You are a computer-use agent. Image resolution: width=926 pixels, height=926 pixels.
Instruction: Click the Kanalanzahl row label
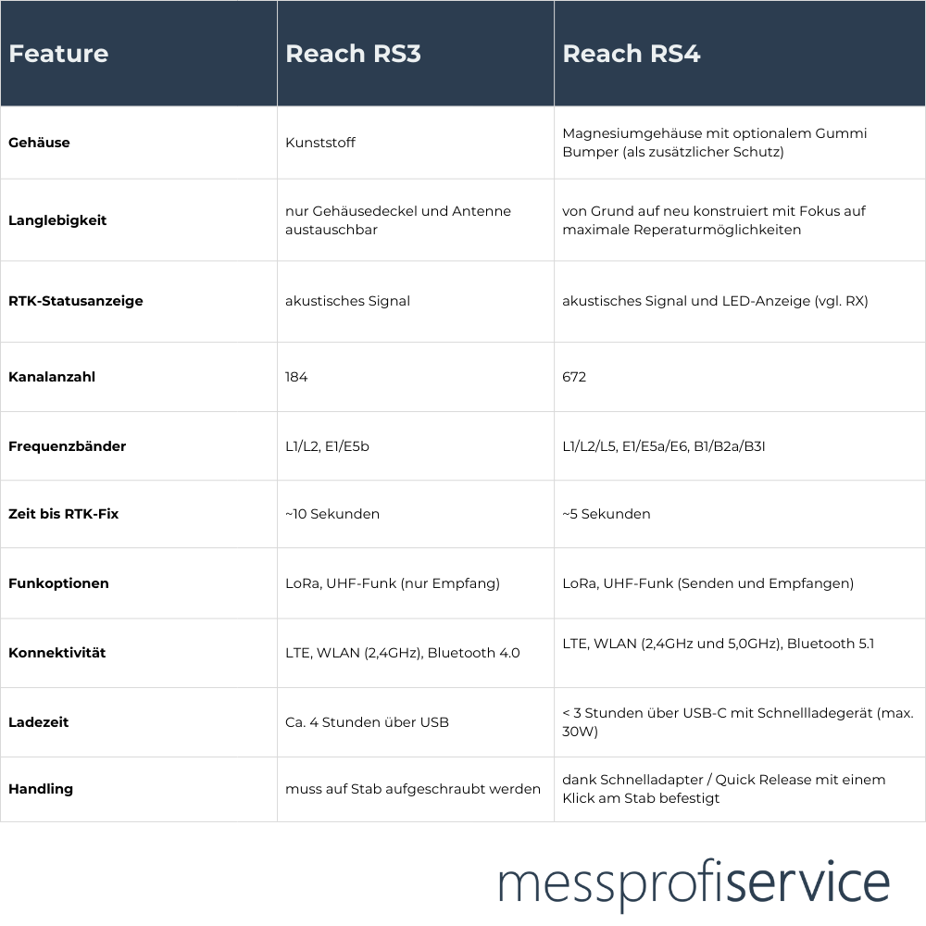point(52,377)
